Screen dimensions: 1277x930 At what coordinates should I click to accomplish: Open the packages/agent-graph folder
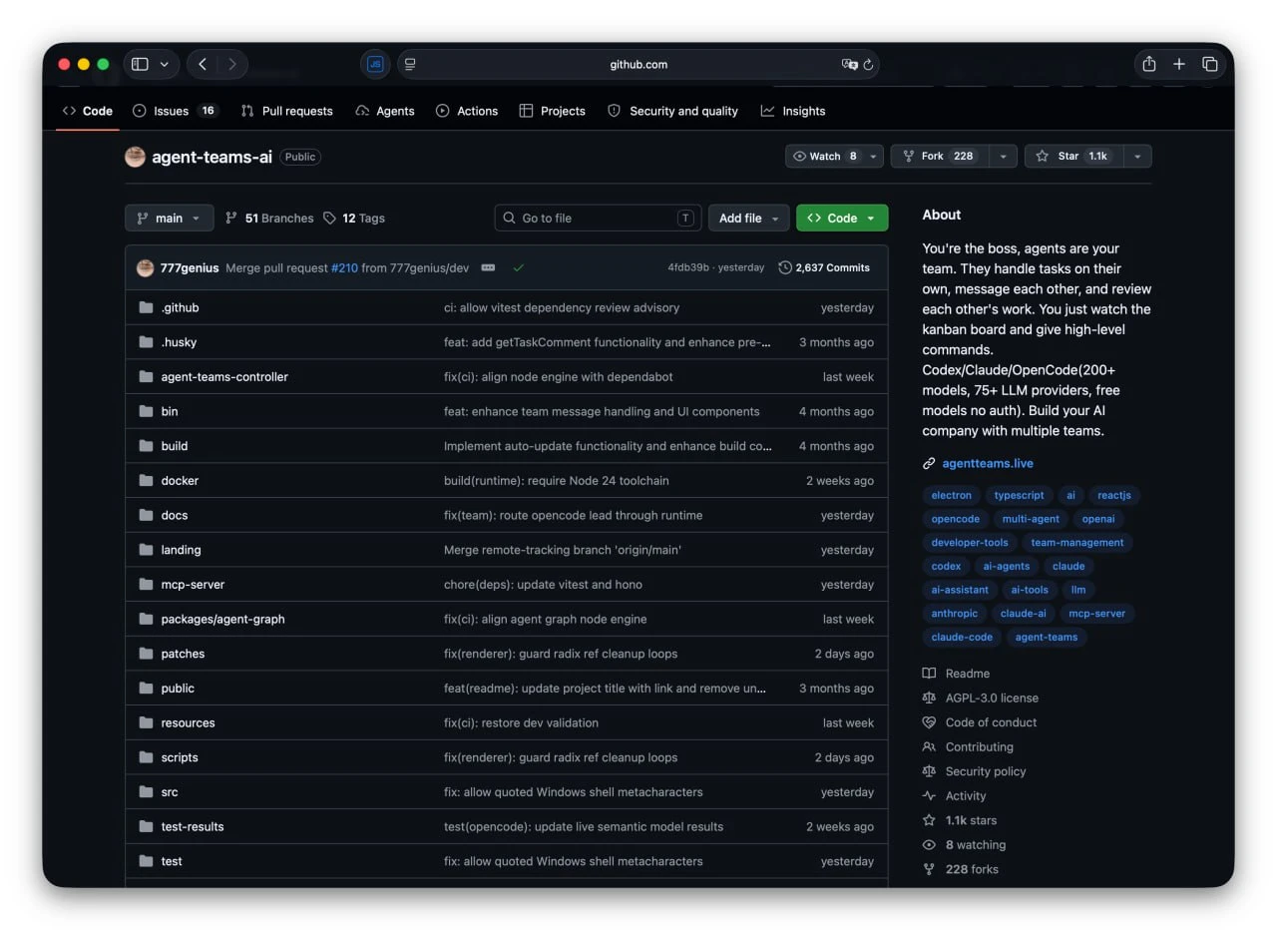pyautogui.click(x=222, y=620)
